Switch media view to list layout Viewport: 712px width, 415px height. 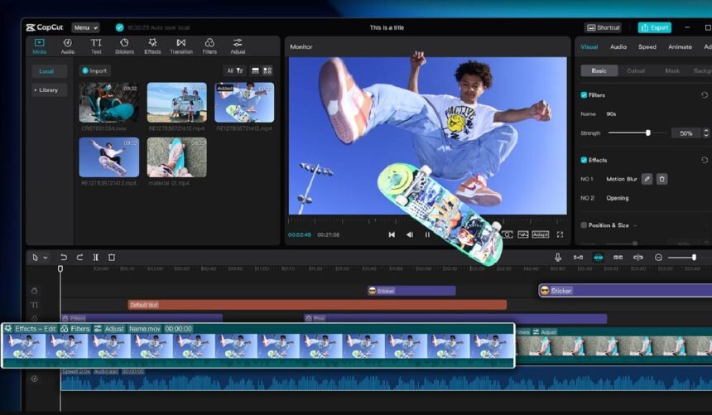255,70
